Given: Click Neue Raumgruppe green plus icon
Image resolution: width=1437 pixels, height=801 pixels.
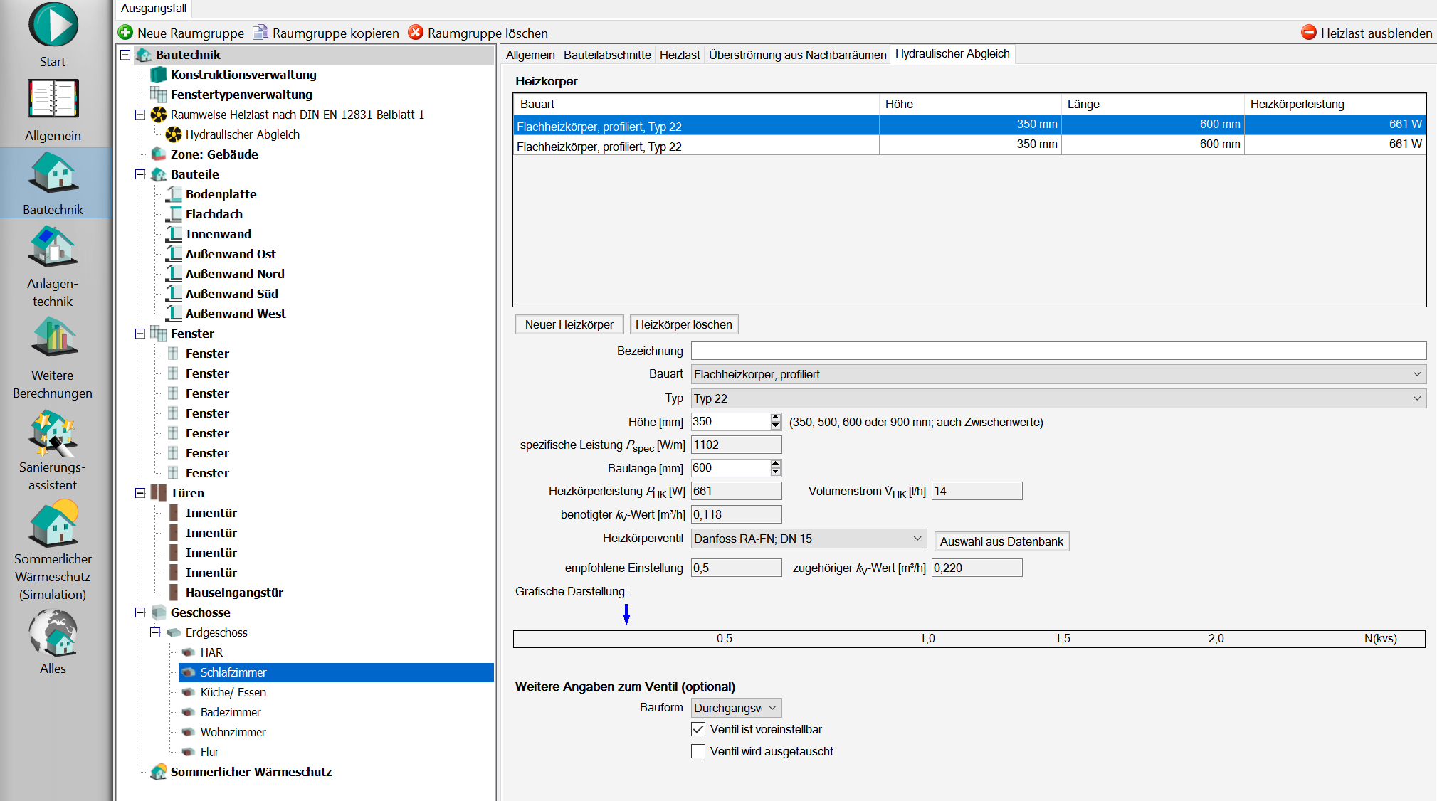Looking at the screenshot, I should [126, 33].
